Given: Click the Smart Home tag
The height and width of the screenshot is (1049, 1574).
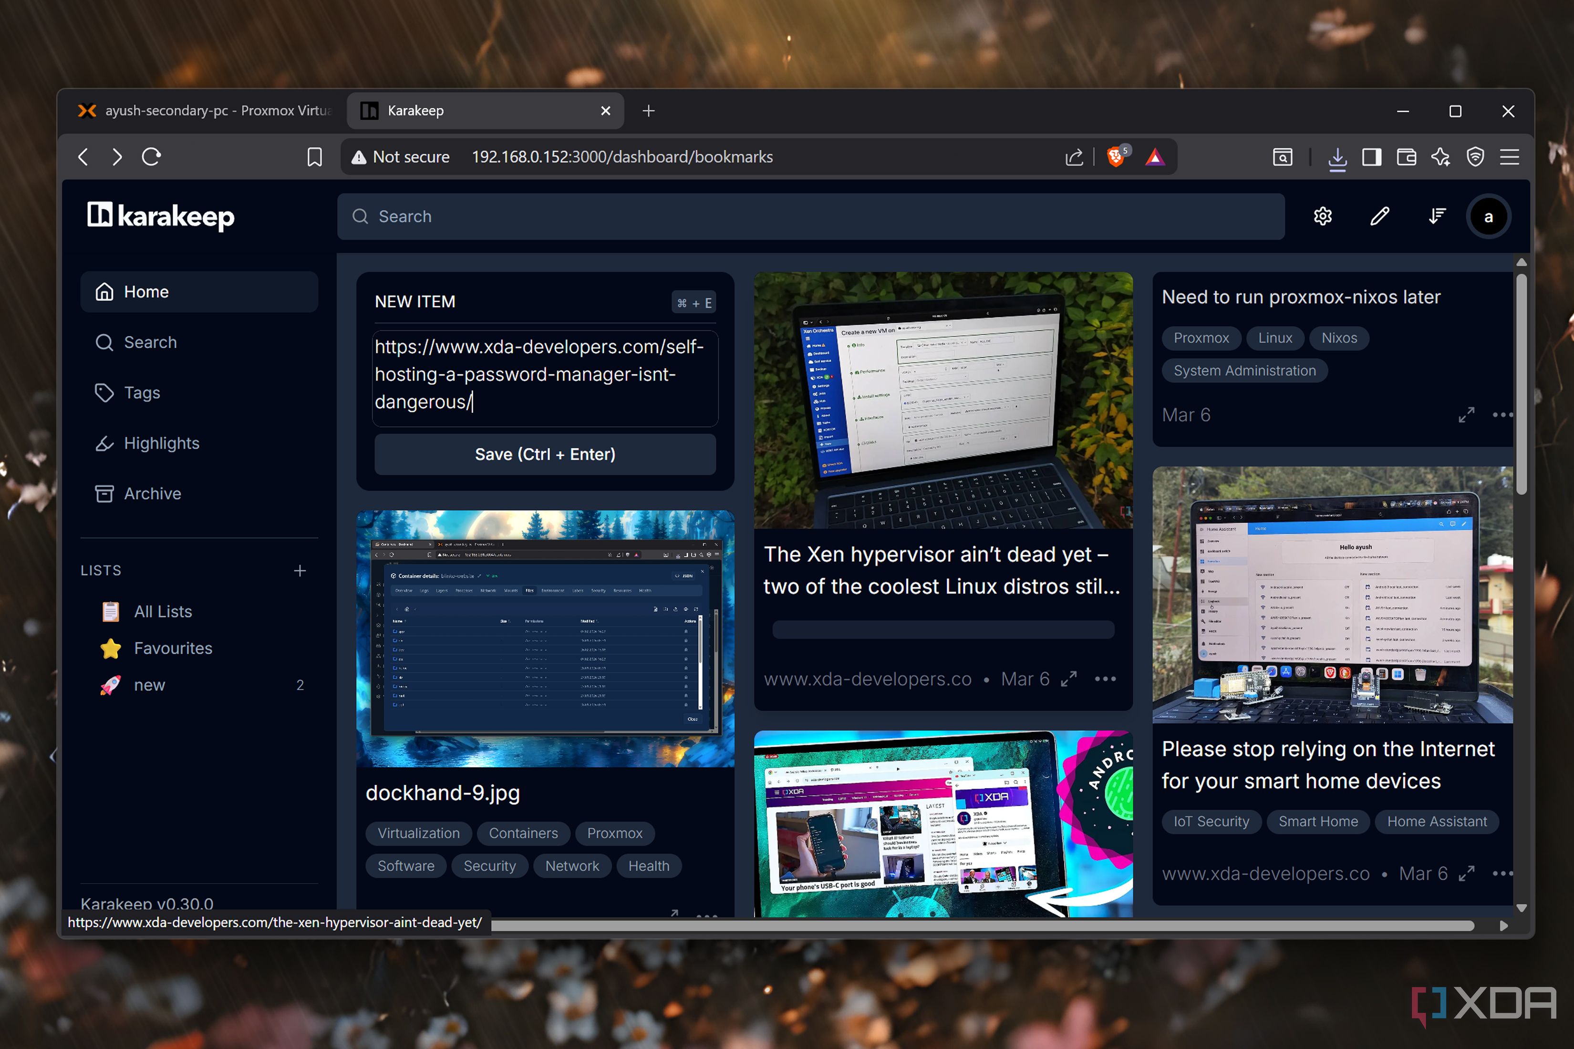Looking at the screenshot, I should point(1318,821).
